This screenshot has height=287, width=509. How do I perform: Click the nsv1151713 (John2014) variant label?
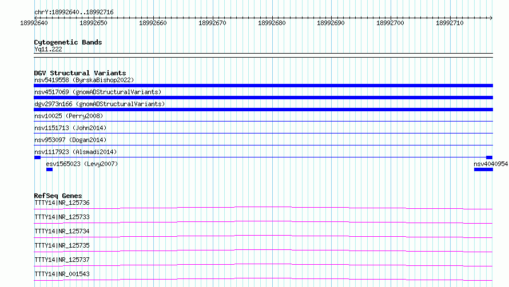[x=70, y=128]
